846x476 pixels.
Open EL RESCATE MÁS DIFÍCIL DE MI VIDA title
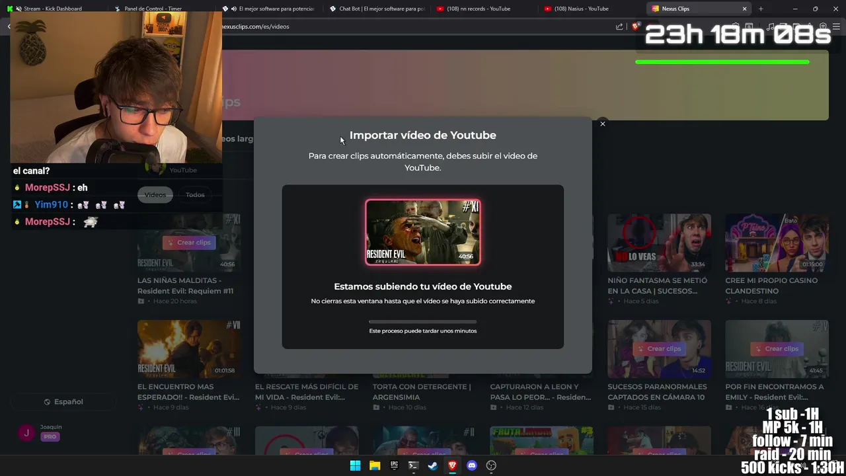coord(307,392)
